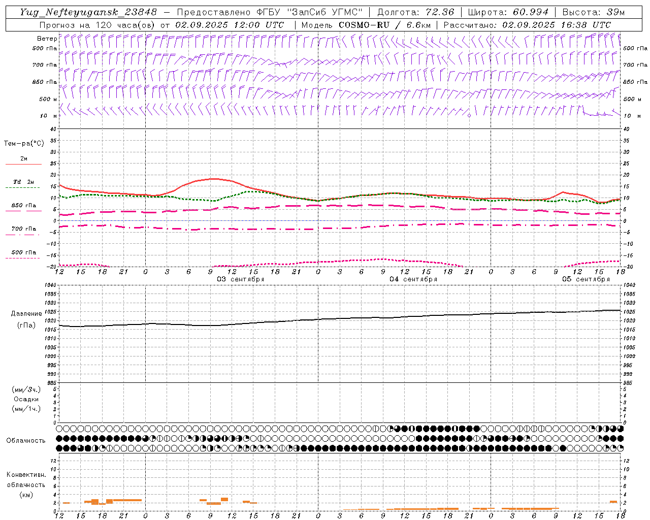The width and height of the screenshot is (650, 520).
Task: Click the Конвективн. convective cloud label
Action: [x=26, y=475]
